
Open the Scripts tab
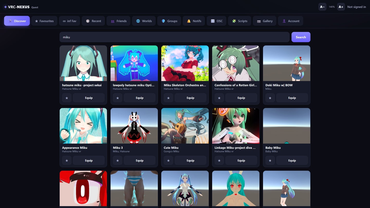(x=239, y=21)
